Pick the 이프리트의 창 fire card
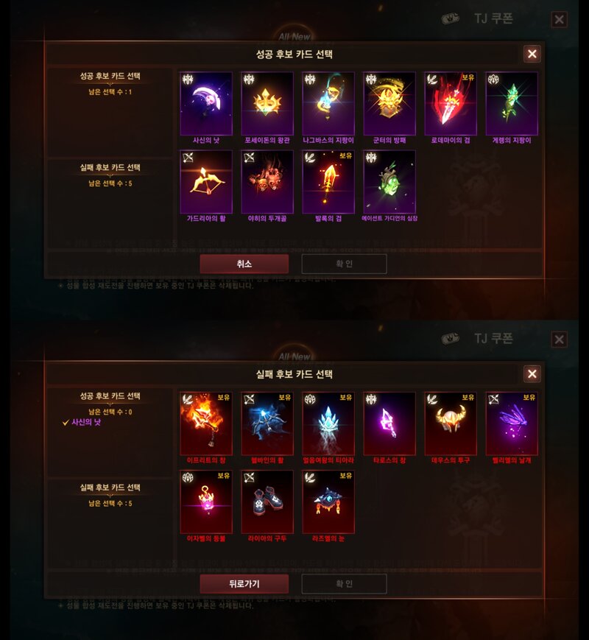Viewport: 589px width, 640px height. 206,423
